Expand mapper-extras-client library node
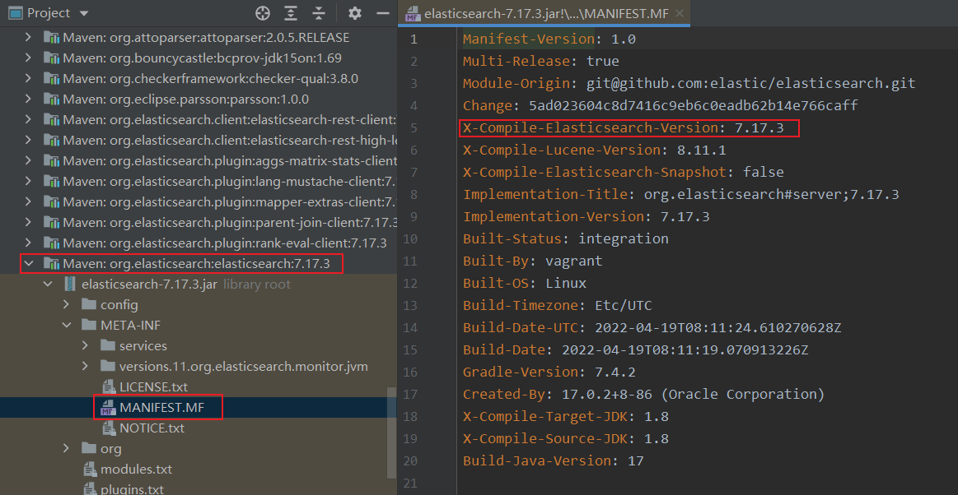 click(27, 201)
